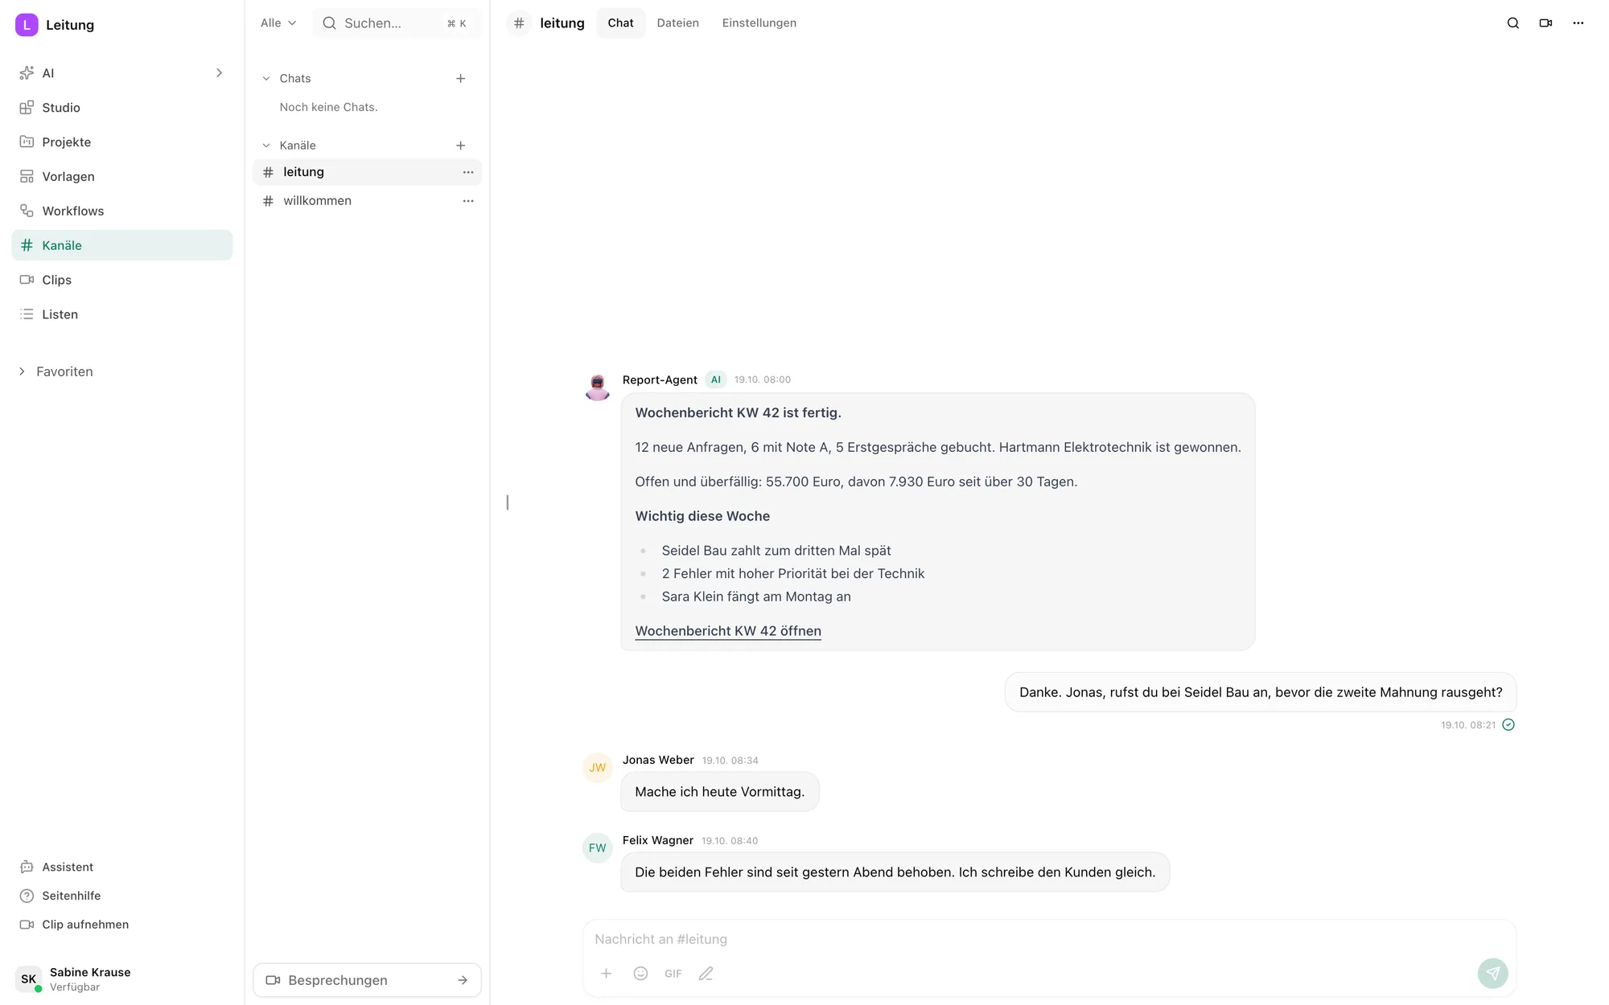The width and height of the screenshot is (1609, 1005).
Task: Open Seitenhilfe
Action: coord(60,896)
